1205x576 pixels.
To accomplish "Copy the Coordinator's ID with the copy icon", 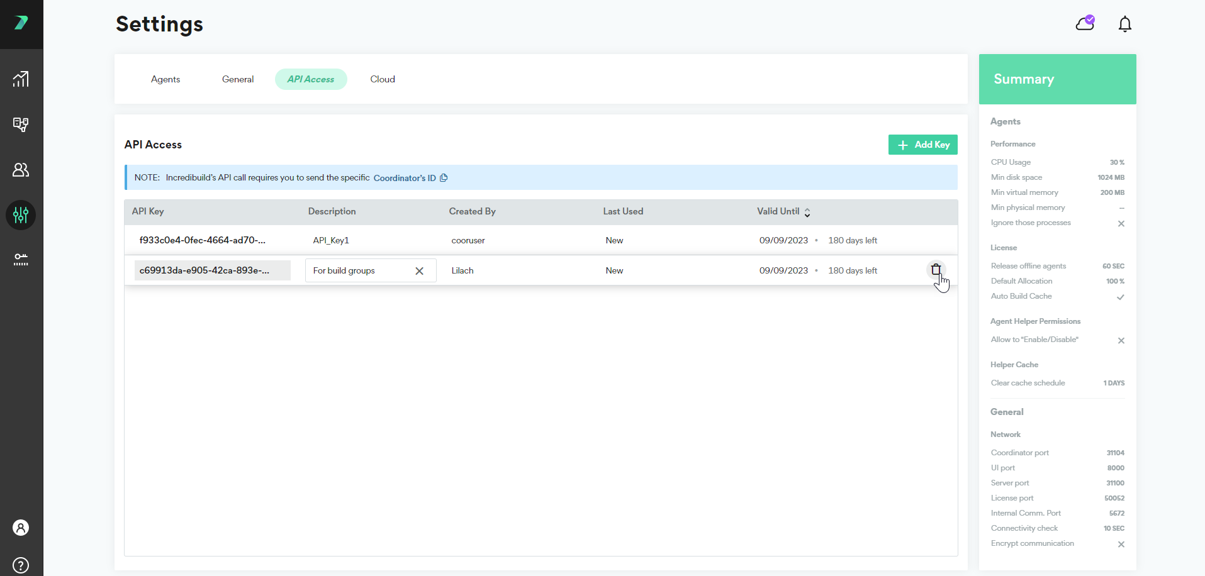I will coord(444,178).
